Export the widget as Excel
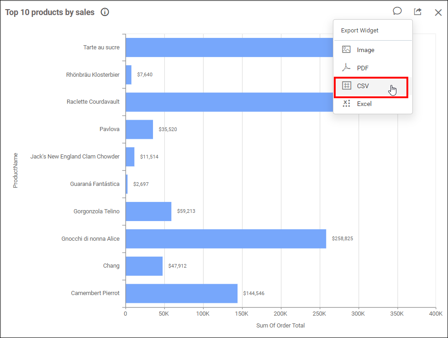 click(364, 104)
